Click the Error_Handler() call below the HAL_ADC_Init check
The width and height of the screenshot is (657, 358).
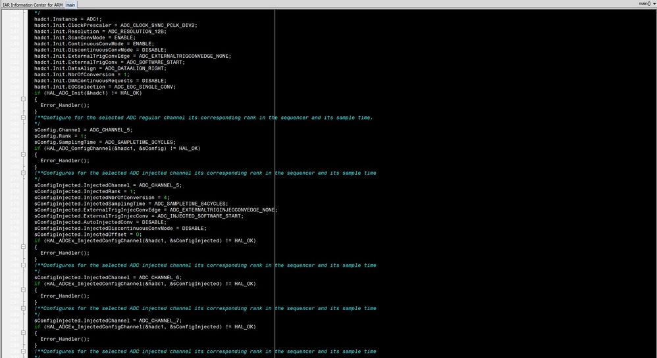[65, 105]
